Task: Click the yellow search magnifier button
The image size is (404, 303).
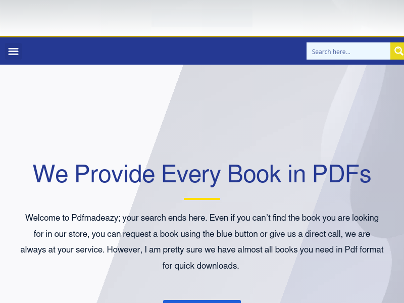Action: pos(397,51)
